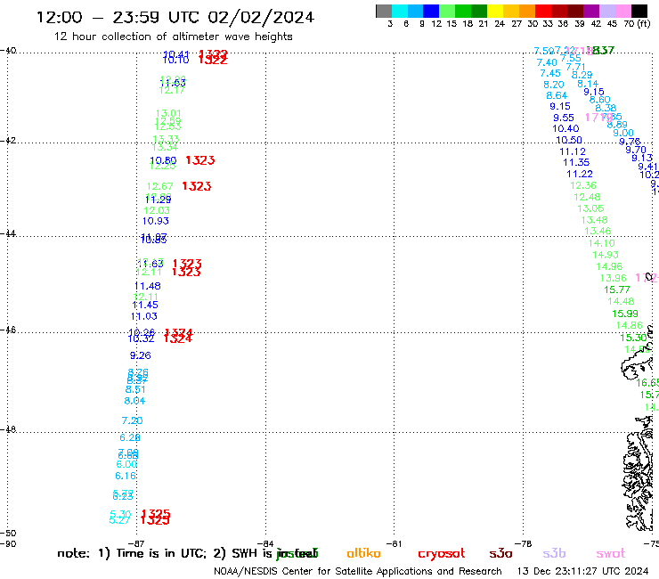Viewport: 659px width, 579px height.
Task: Click the 'cryosat' satellite legend label
Action: pos(442,554)
